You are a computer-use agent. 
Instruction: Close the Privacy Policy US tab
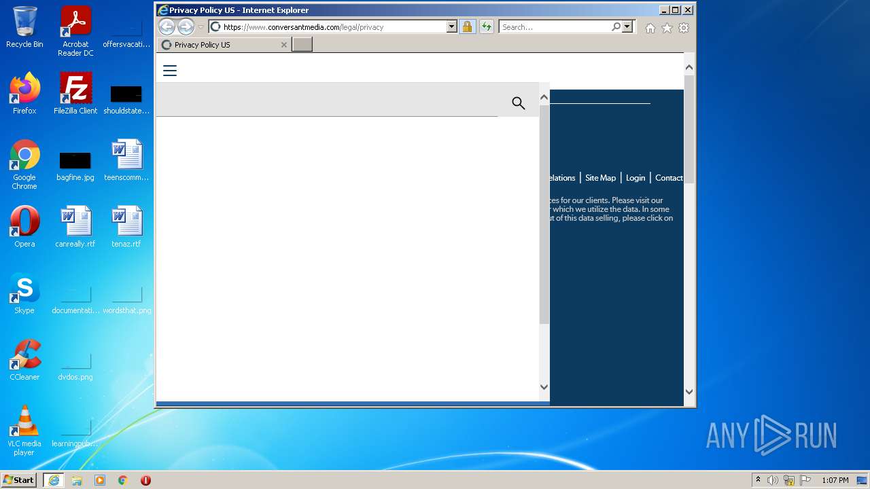tap(284, 45)
